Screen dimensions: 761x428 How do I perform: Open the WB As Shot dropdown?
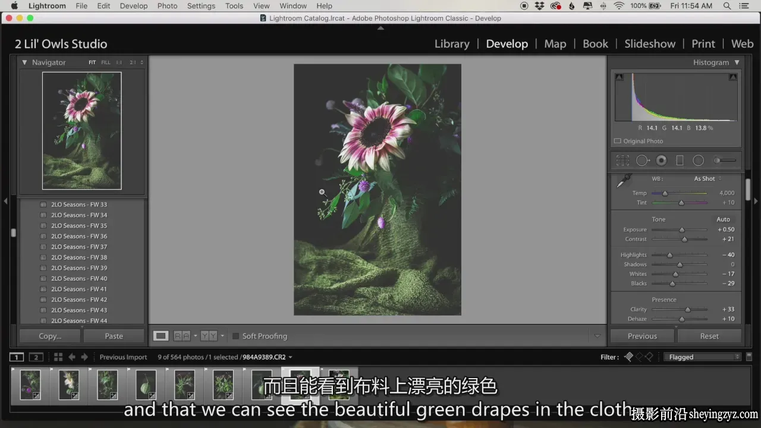click(x=707, y=178)
